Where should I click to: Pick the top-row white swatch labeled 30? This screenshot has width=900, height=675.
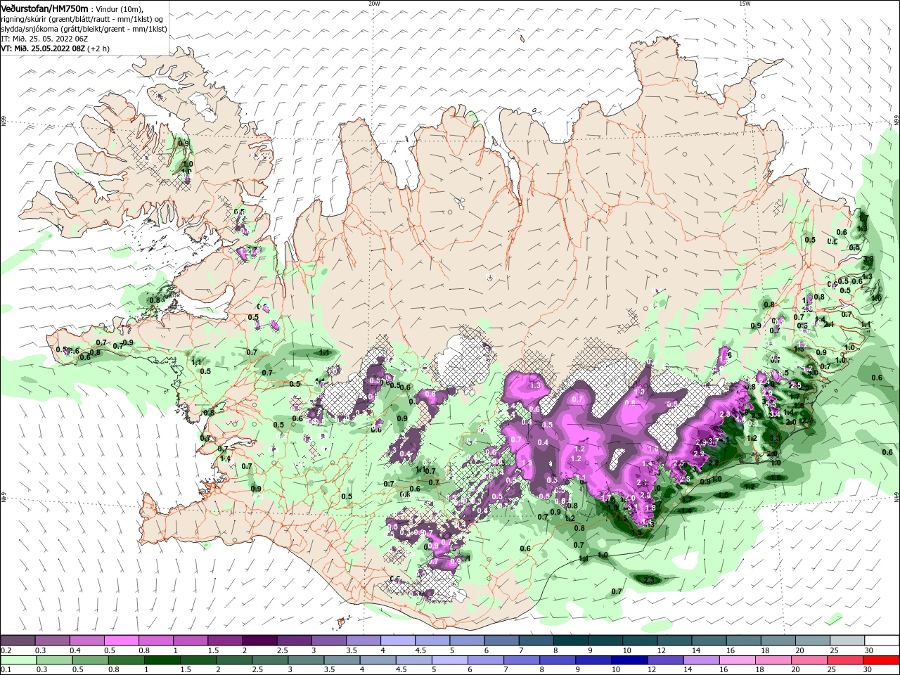(x=882, y=641)
